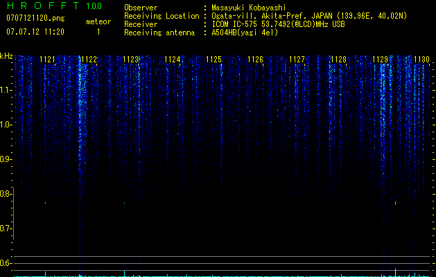Image resolution: width=436 pixels, height=277 pixels.
Task: Click observer name Masayuki Kobayashi
Action: click(x=249, y=8)
